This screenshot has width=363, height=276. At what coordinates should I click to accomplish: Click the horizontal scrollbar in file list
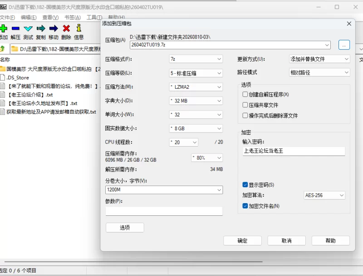point(133,262)
